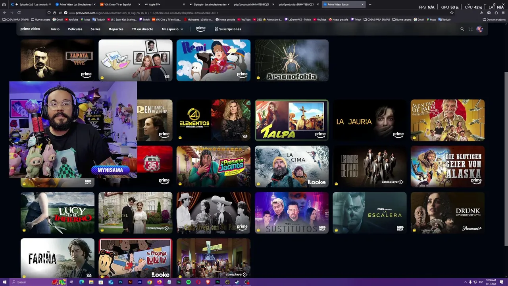
Task: Open Brave browser from taskbar
Action: pyautogui.click(x=208, y=282)
